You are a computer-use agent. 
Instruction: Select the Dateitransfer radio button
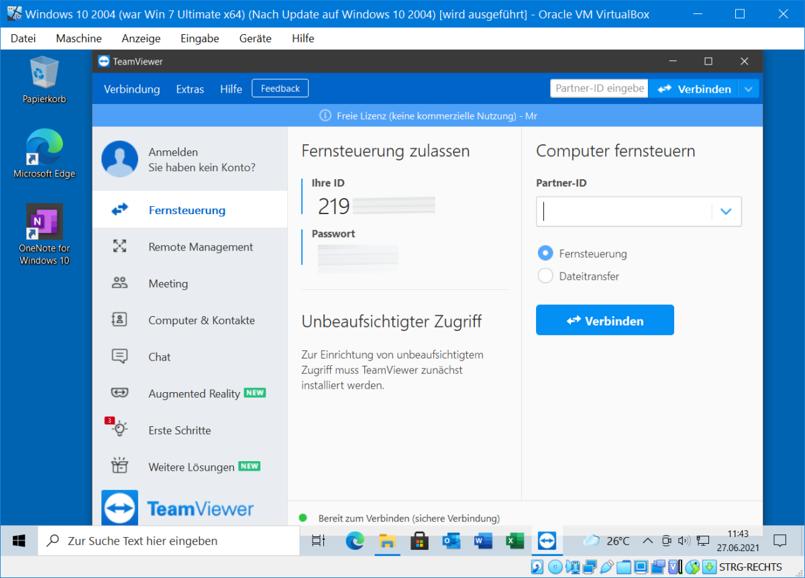coord(546,276)
